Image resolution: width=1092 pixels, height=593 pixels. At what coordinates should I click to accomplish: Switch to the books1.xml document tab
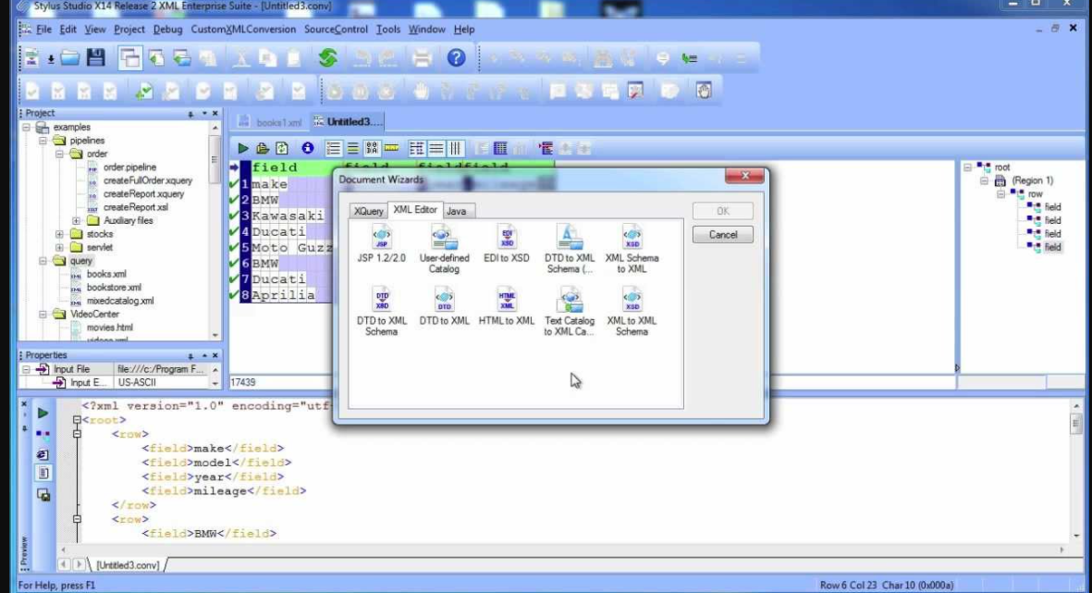click(272, 122)
